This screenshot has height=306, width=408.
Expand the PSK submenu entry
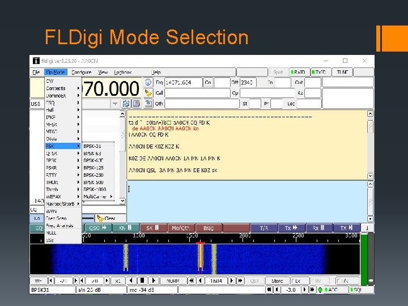pyautogui.click(x=63, y=146)
